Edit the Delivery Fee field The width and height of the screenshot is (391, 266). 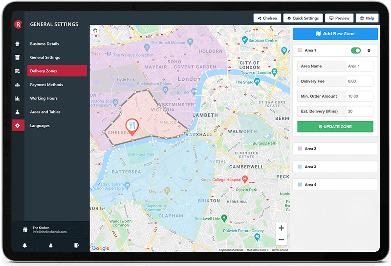click(359, 81)
